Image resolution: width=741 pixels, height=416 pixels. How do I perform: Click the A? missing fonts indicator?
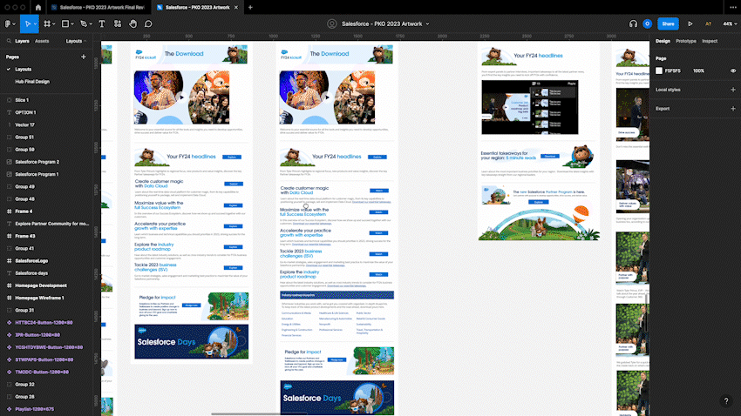click(709, 24)
